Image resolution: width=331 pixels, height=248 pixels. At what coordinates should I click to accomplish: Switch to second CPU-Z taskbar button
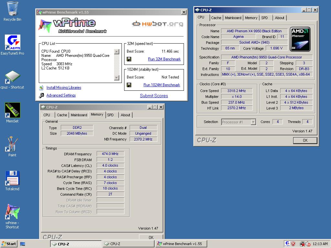[128, 244]
